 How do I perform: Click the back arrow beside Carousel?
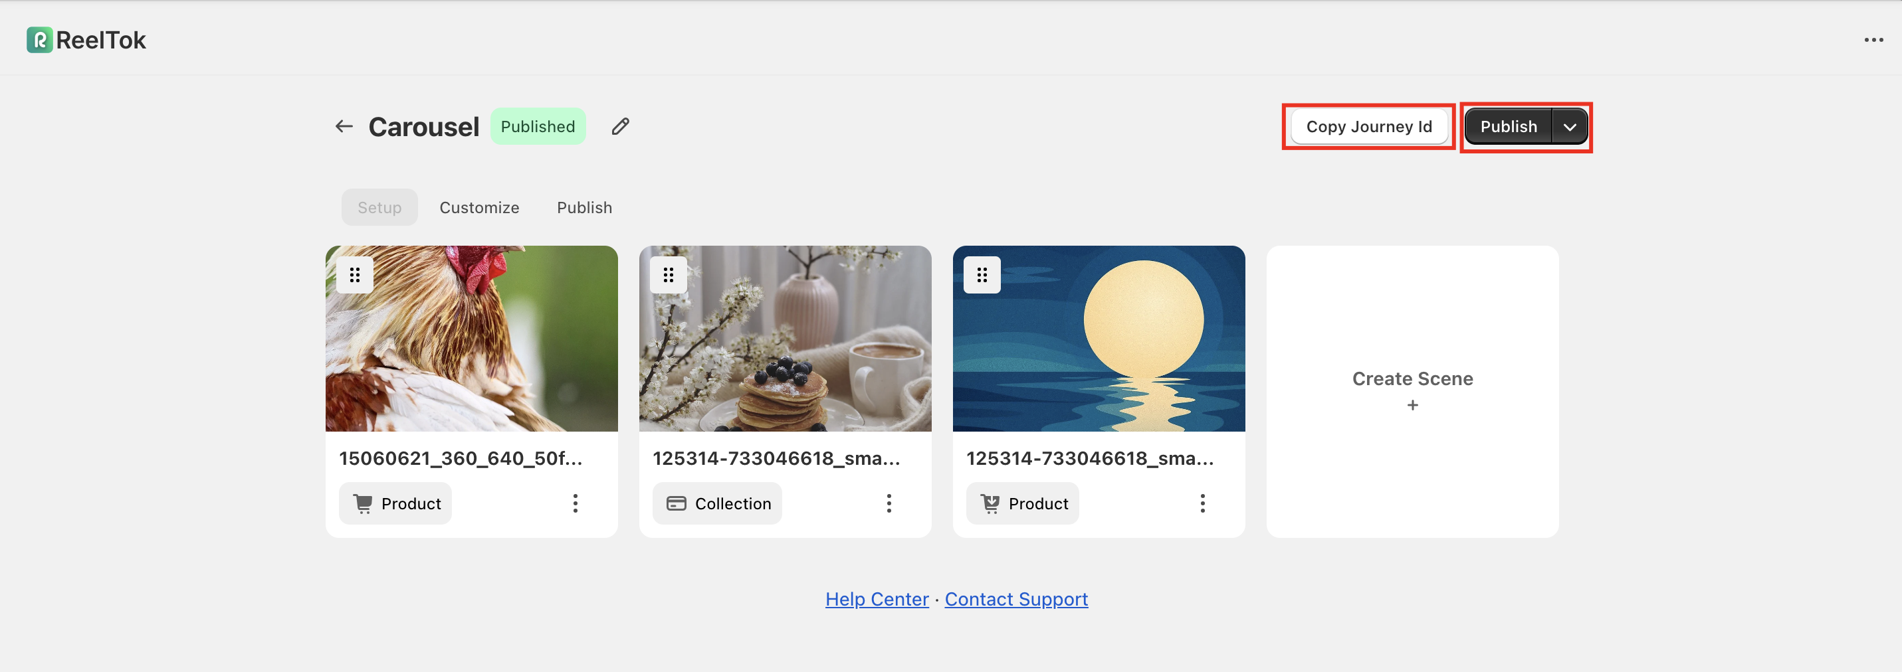344,126
